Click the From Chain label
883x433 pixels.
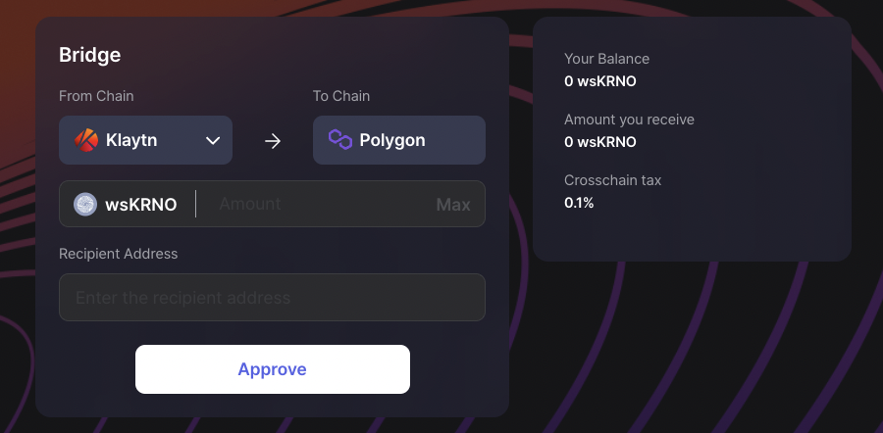point(96,96)
